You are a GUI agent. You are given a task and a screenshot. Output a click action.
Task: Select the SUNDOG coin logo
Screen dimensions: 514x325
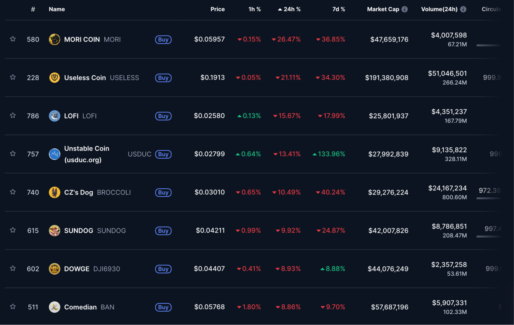(x=54, y=231)
